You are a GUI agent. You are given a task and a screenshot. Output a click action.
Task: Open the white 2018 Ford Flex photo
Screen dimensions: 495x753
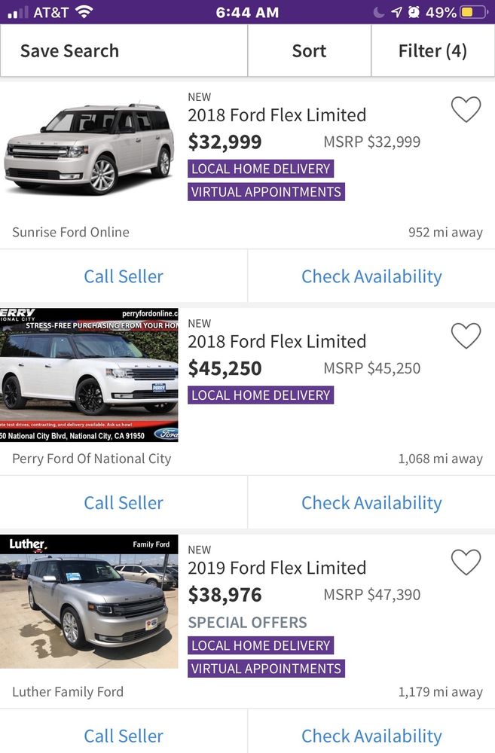click(89, 149)
